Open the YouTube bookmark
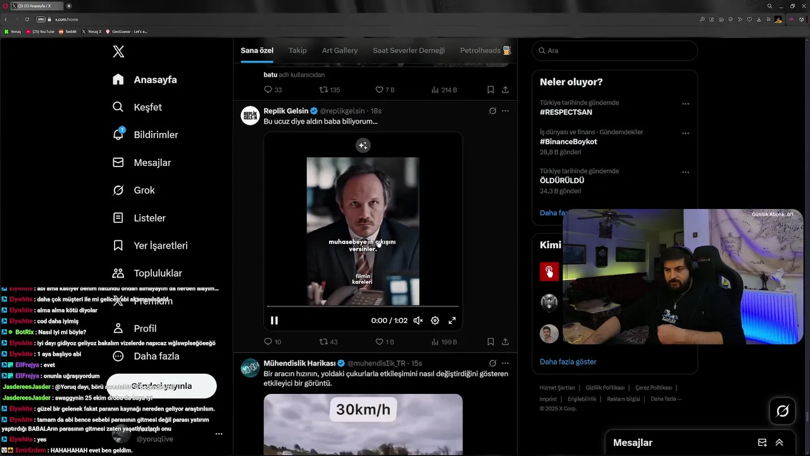 click(40, 32)
